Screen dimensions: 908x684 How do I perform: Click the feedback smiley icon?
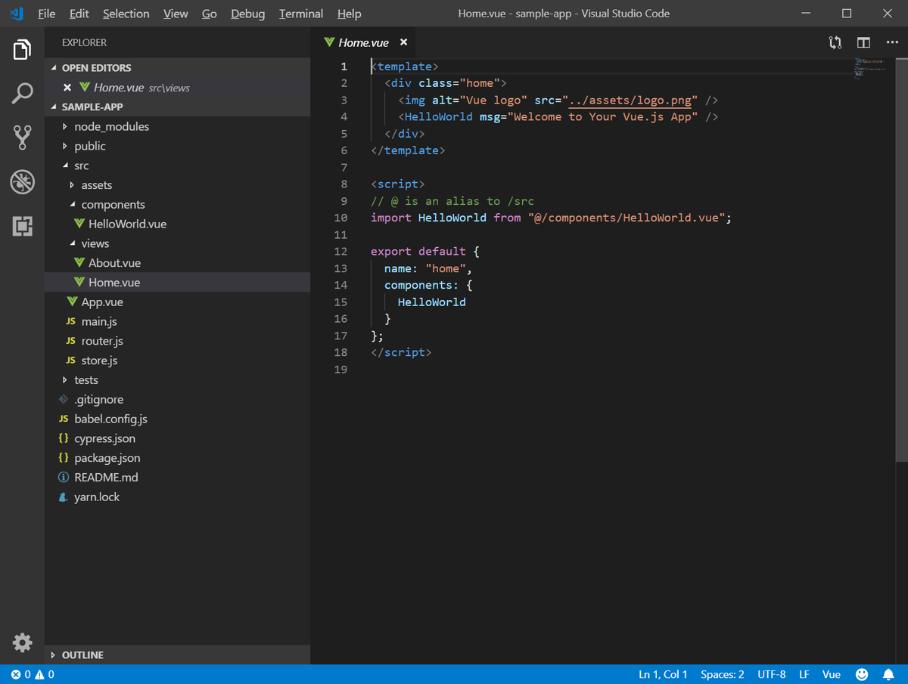[862, 674]
